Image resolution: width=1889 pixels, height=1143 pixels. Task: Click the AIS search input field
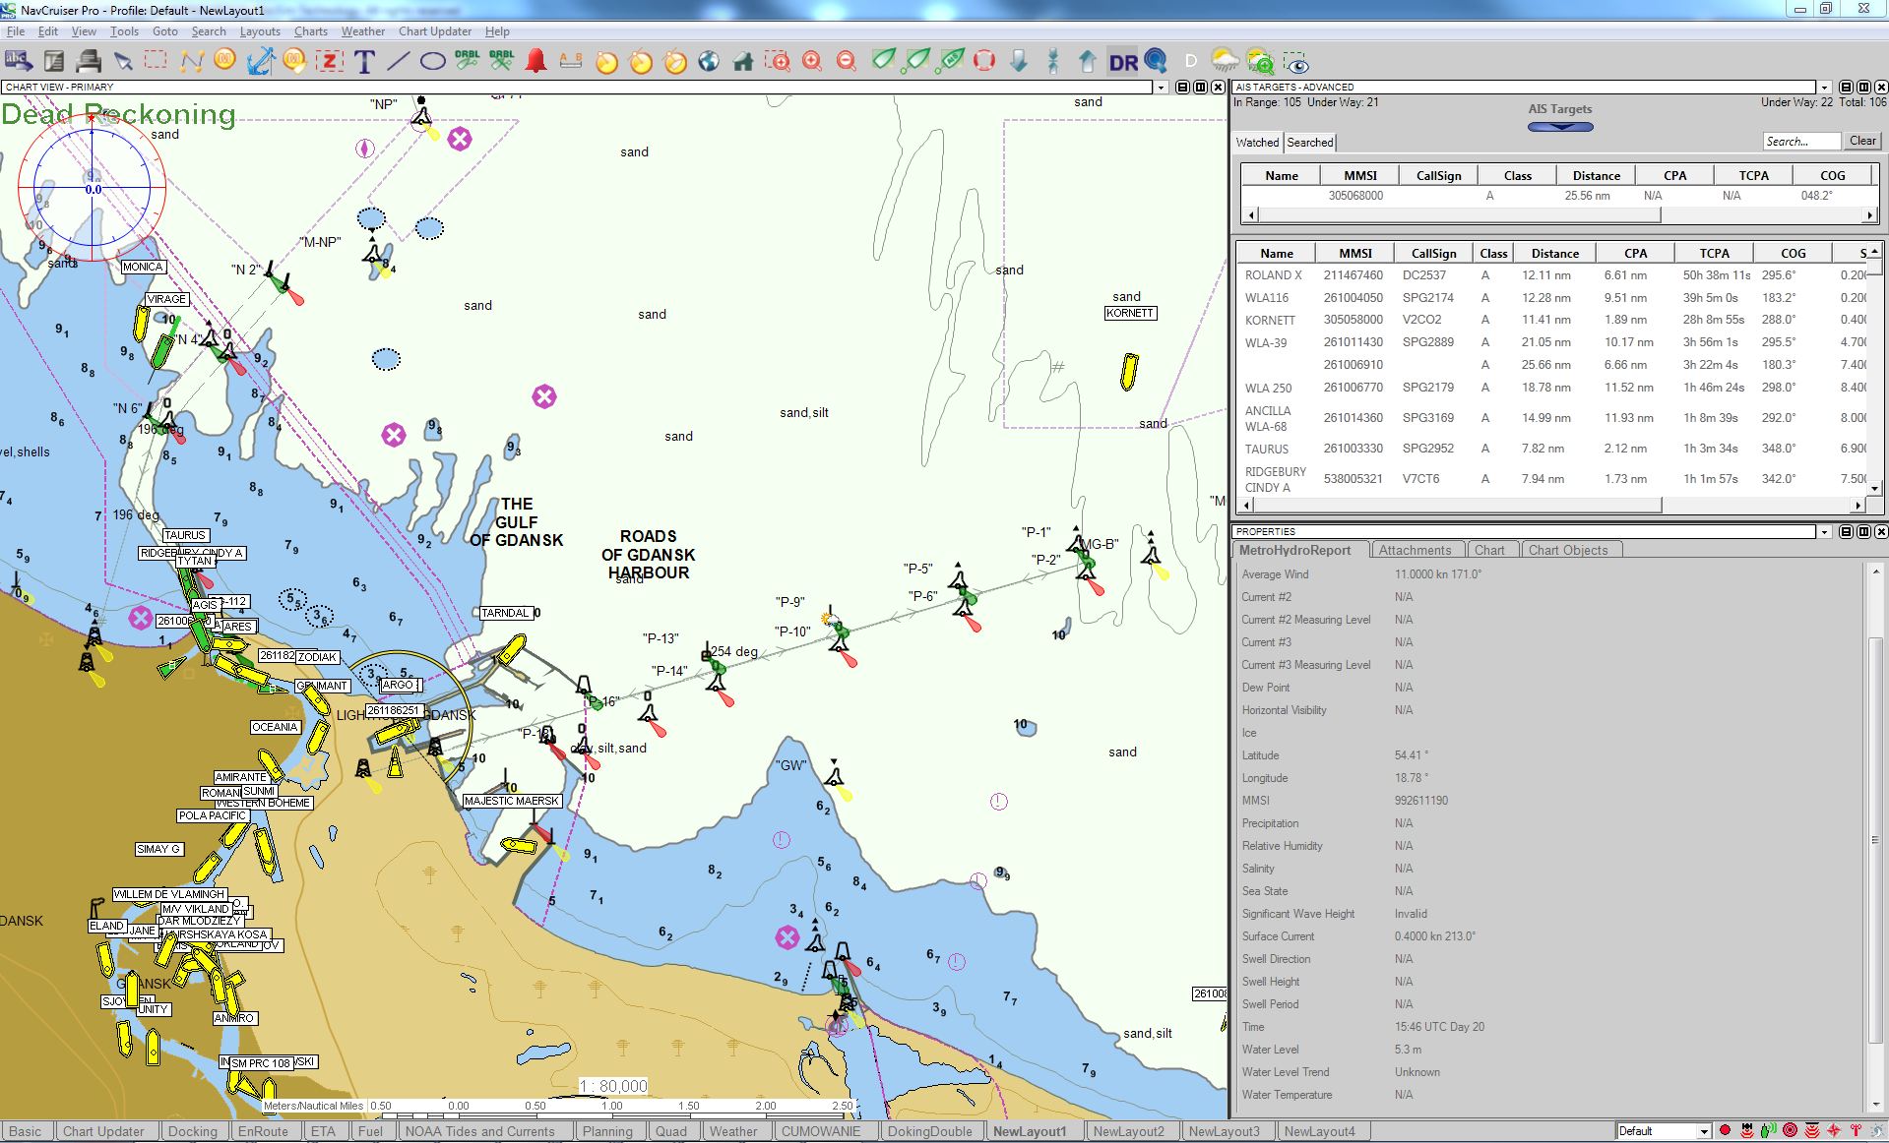(x=1800, y=141)
